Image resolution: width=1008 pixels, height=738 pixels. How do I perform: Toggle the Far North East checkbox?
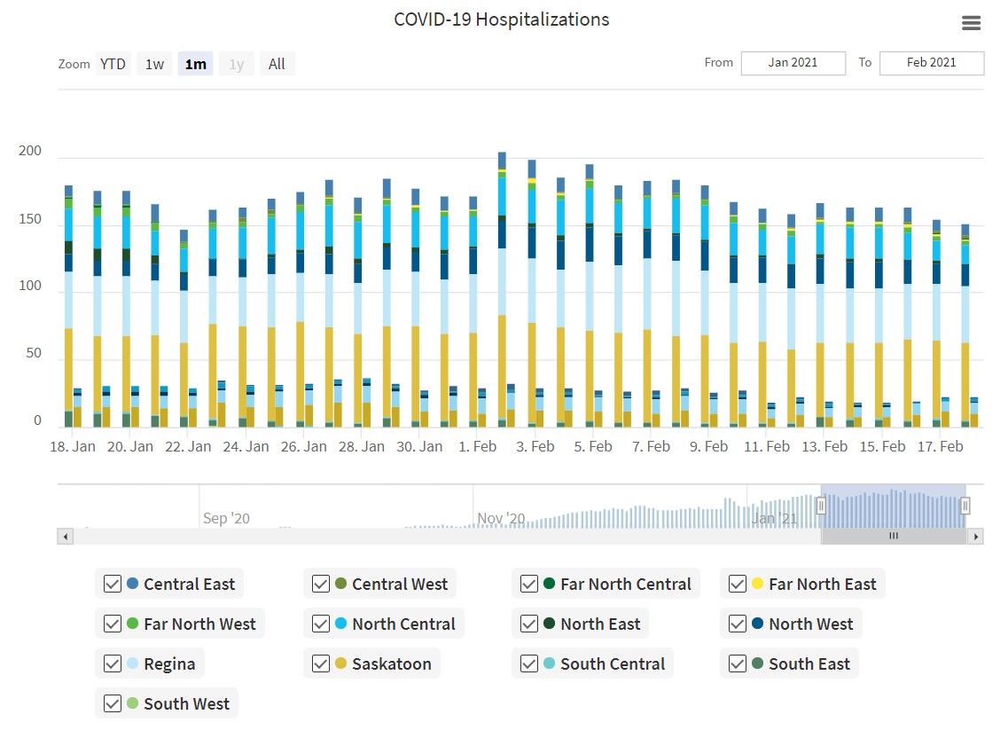click(x=738, y=585)
